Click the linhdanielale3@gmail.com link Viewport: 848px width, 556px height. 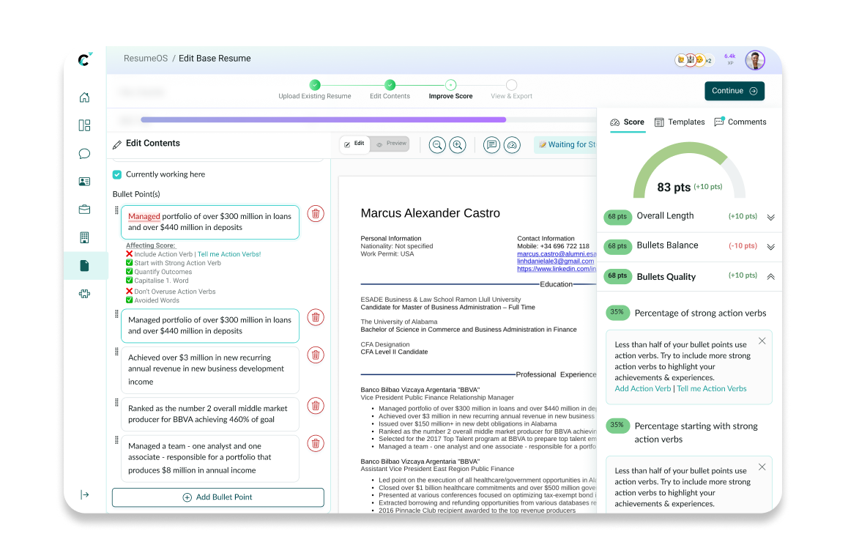tap(555, 262)
